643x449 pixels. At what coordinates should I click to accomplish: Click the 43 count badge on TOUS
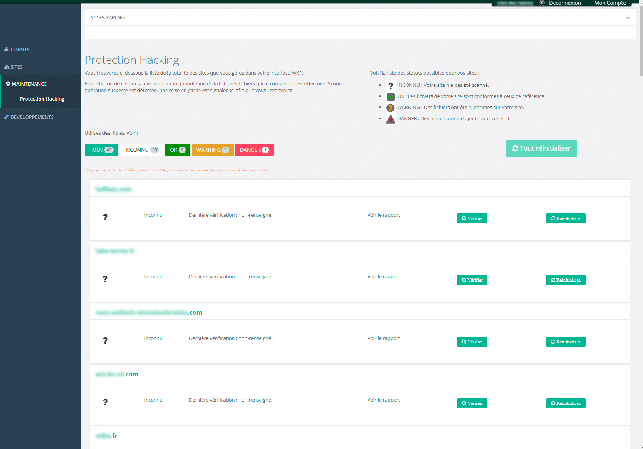[x=109, y=150]
